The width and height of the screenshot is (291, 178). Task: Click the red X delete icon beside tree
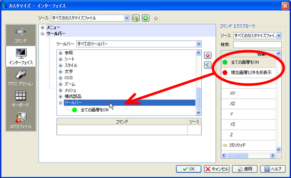pos(208,55)
